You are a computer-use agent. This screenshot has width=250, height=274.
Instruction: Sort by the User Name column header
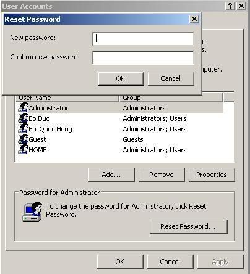click(x=67, y=98)
